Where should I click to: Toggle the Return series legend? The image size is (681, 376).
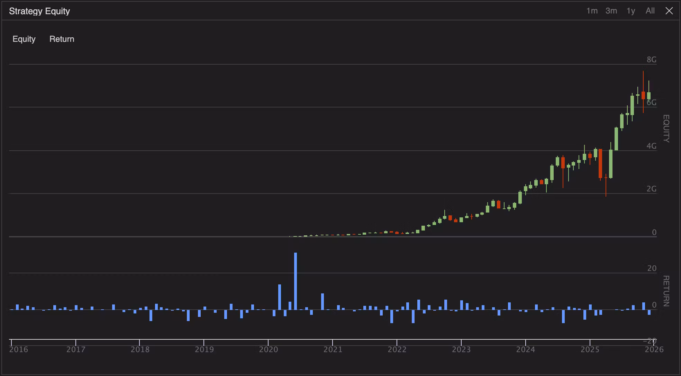62,39
